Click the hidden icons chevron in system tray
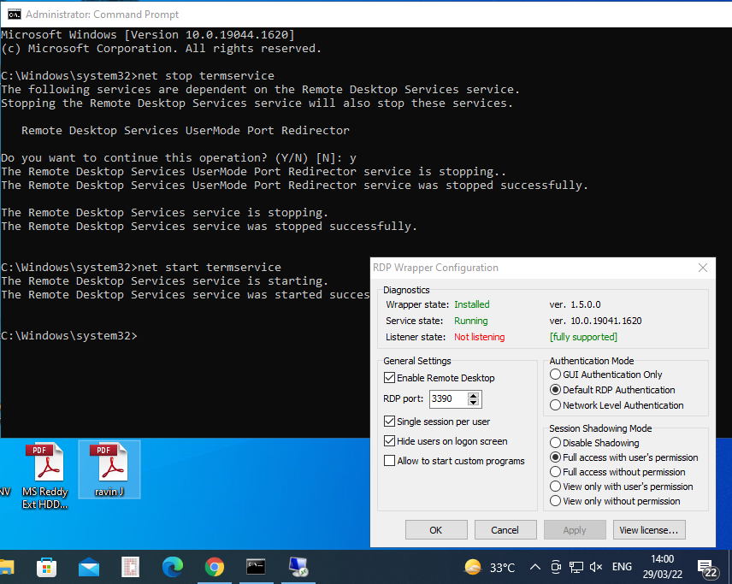The image size is (732, 584). coord(534,567)
